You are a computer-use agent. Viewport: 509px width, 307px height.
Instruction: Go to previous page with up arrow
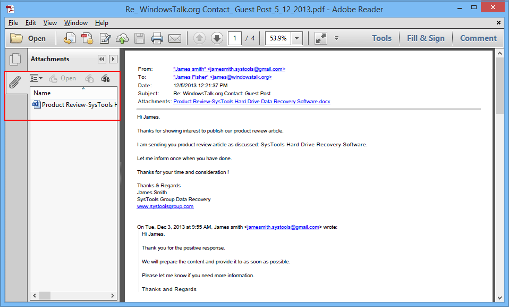coord(199,38)
